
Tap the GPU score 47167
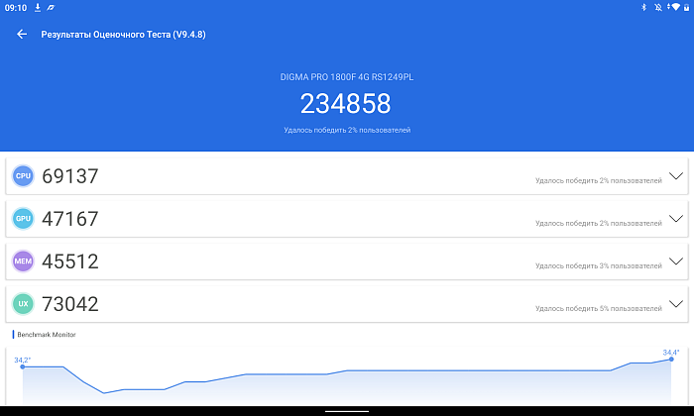click(x=70, y=219)
